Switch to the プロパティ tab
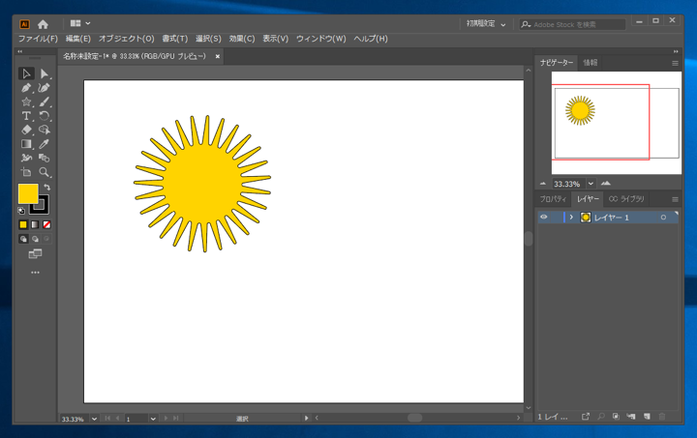Image resolution: width=697 pixels, height=438 pixels. click(x=553, y=199)
